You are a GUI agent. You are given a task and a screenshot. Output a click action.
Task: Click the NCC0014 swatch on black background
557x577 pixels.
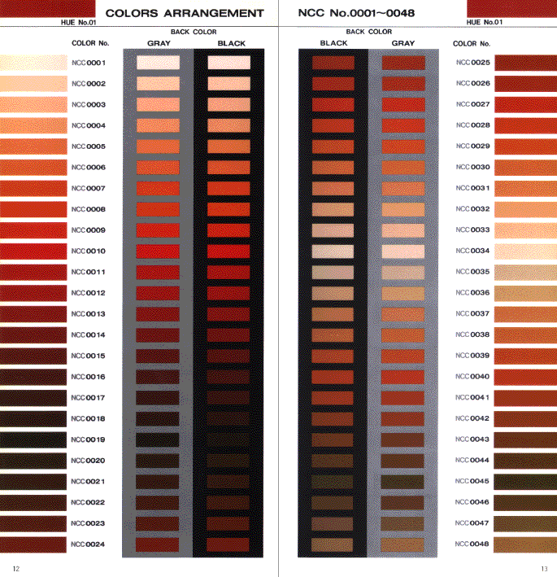228,335
